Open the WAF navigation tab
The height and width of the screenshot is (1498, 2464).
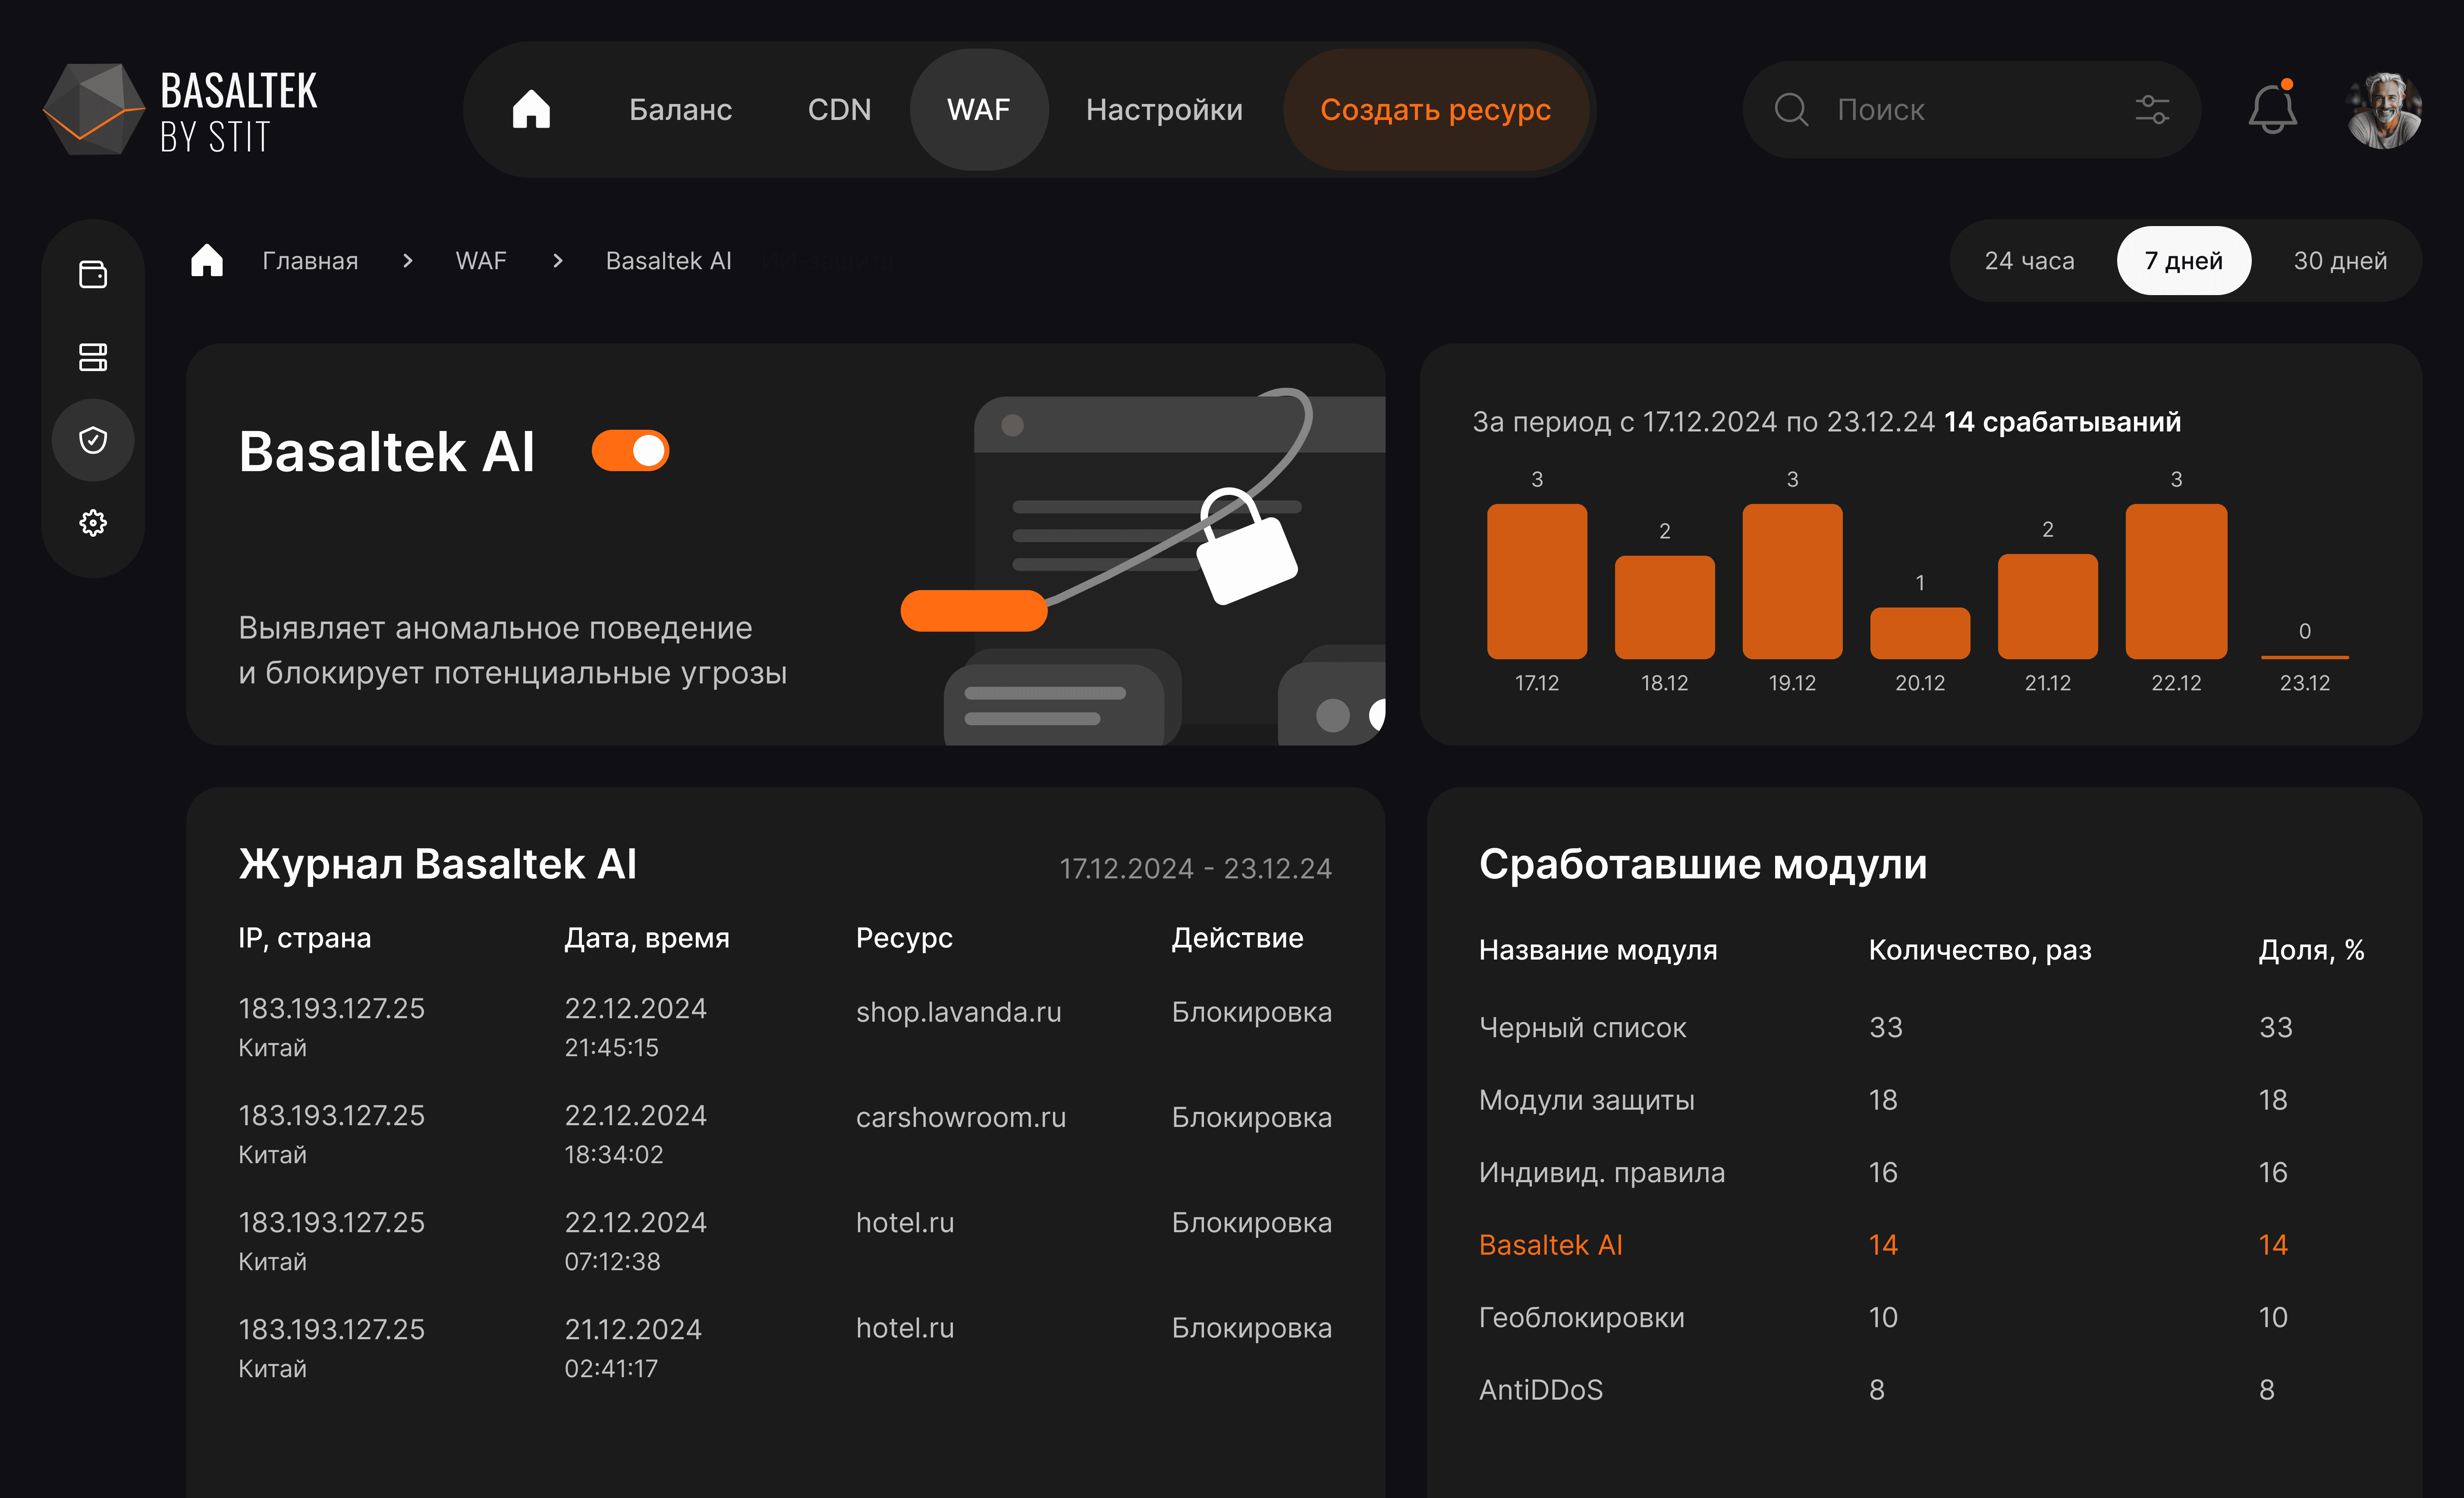tap(978, 109)
